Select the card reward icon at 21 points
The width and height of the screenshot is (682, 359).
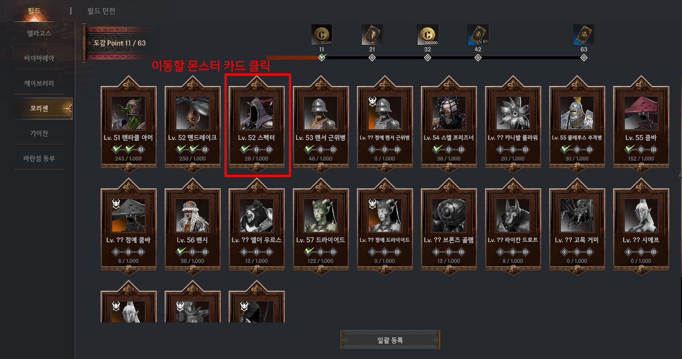(x=372, y=35)
